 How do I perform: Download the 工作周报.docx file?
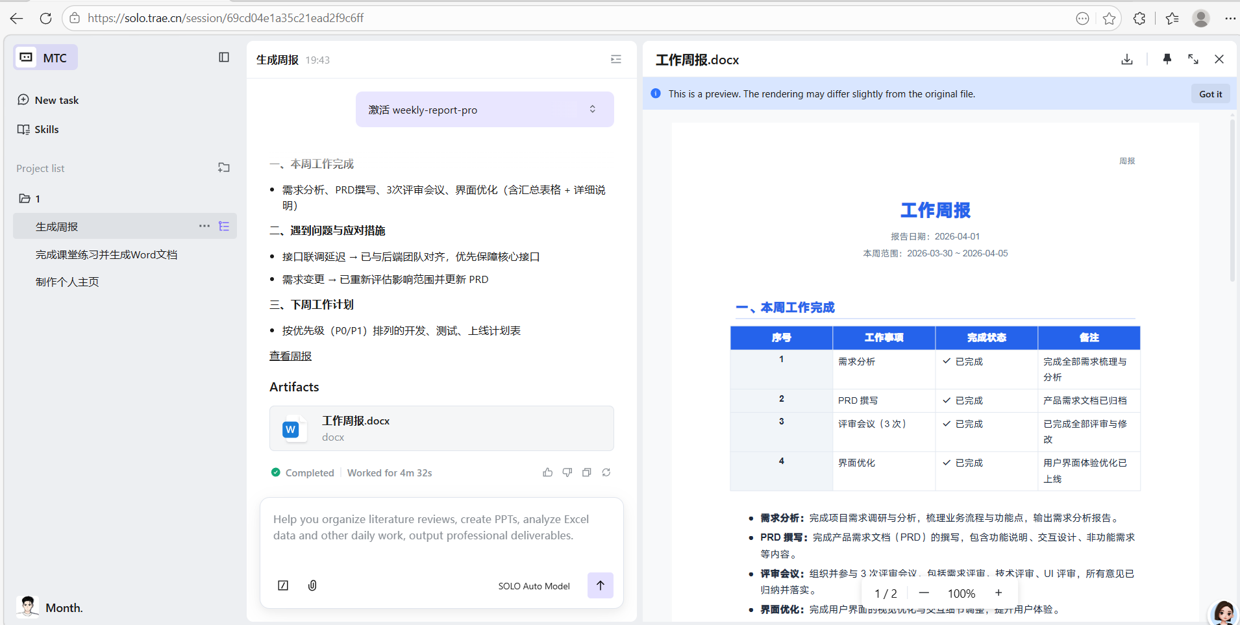click(x=1127, y=59)
